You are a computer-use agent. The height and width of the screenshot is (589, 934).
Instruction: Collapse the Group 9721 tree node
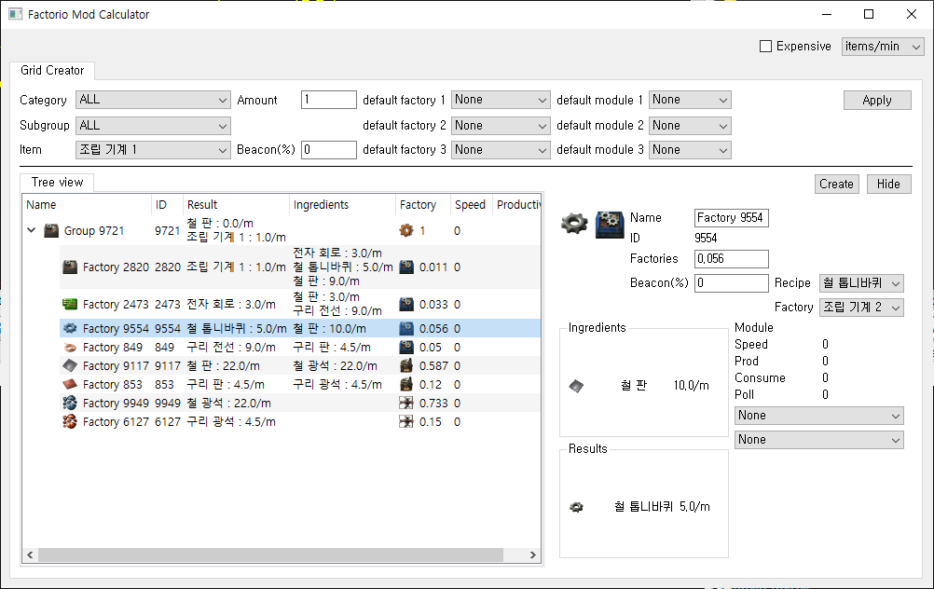coord(32,230)
